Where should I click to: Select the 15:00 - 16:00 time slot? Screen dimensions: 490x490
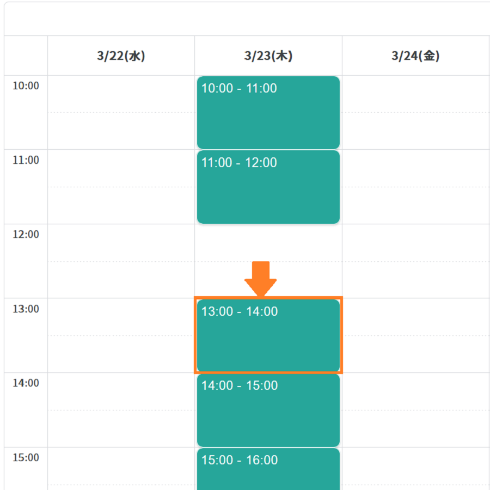pyautogui.click(x=268, y=469)
